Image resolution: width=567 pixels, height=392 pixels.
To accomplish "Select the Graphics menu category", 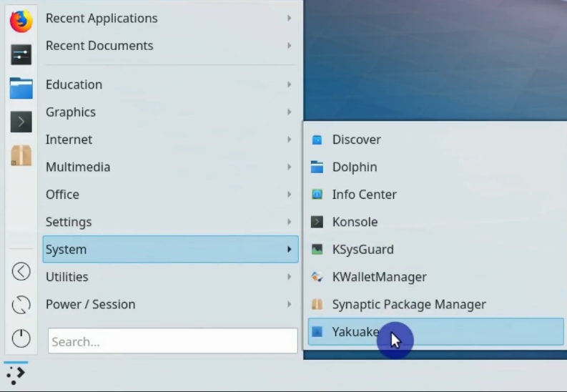I will (x=170, y=112).
